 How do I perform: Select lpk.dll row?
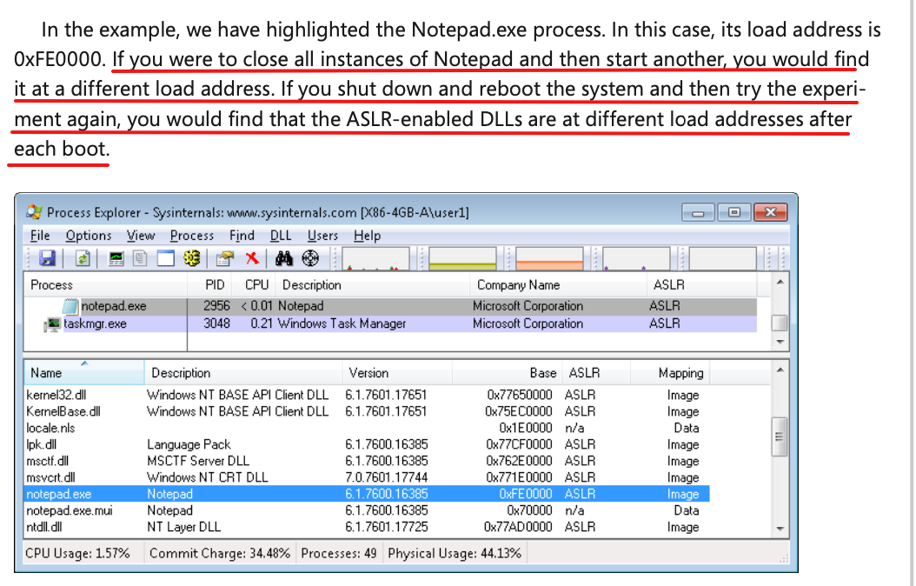(367, 444)
